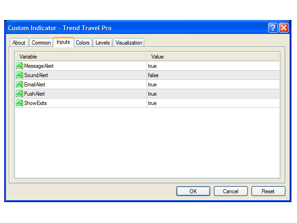The image size is (297, 223).
Task: Click the Cancel button
Action: click(x=231, y=191)
